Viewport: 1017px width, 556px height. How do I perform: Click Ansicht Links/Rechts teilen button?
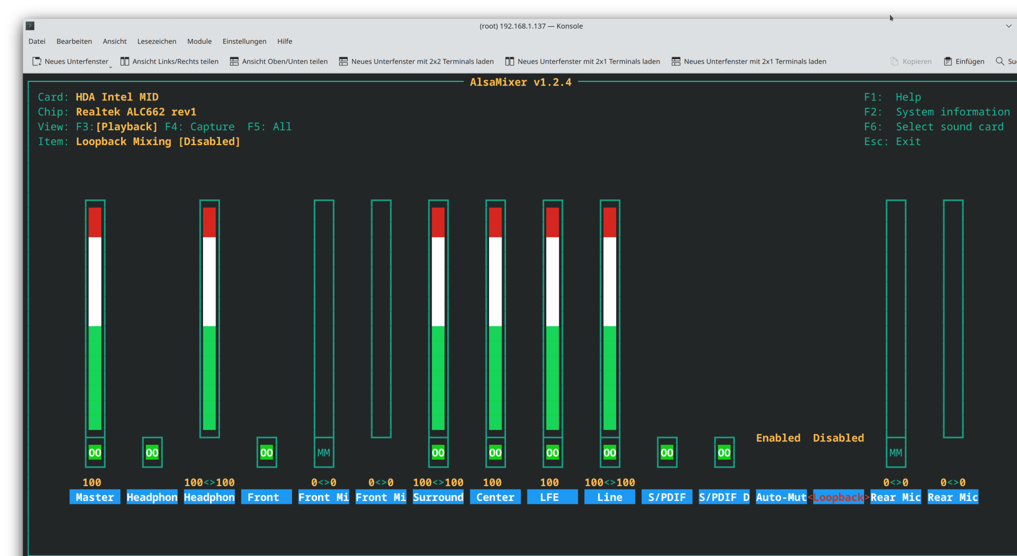pyautogui.click(x=169, y=62)
